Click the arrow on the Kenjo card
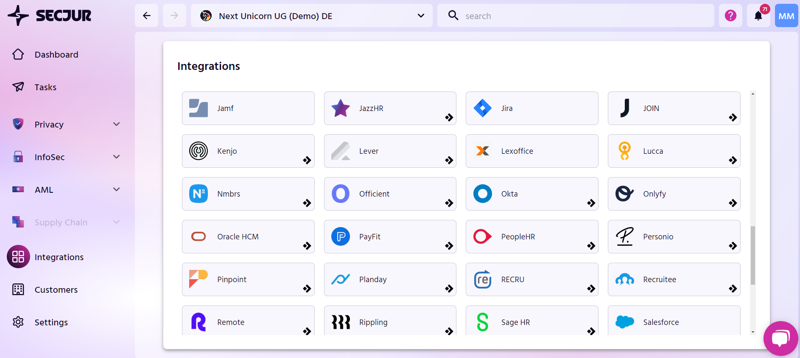This screenshot has height=358, width=800. point(307,160)
